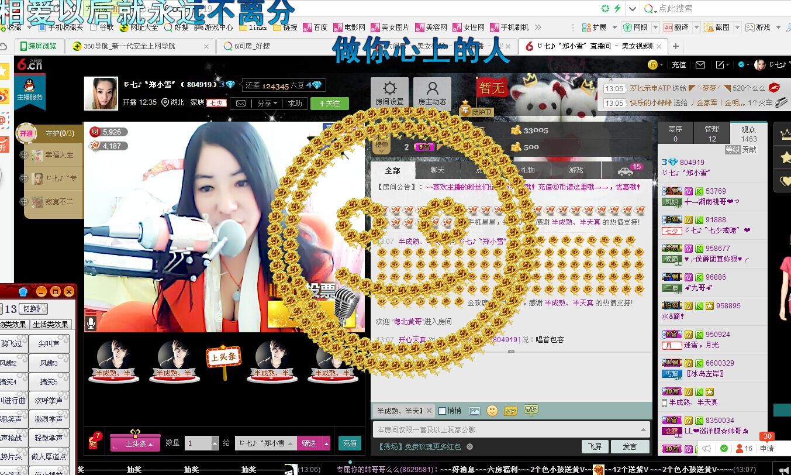Click the envelope message icon beside 分享
Screen dimensions: 791x475
[240, 103]
